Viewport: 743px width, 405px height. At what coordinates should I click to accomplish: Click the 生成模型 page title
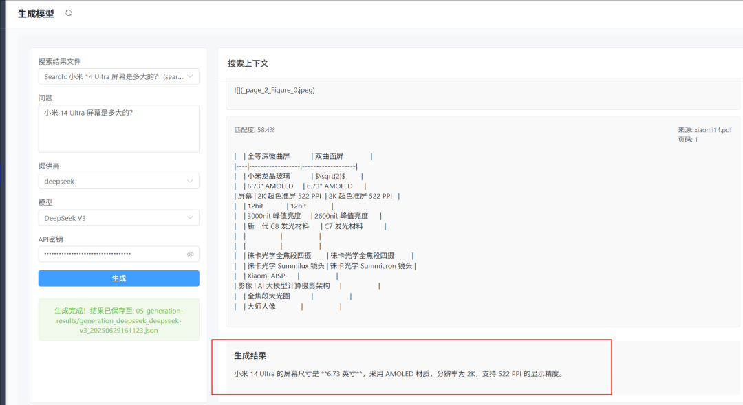(x=36, y=14)
